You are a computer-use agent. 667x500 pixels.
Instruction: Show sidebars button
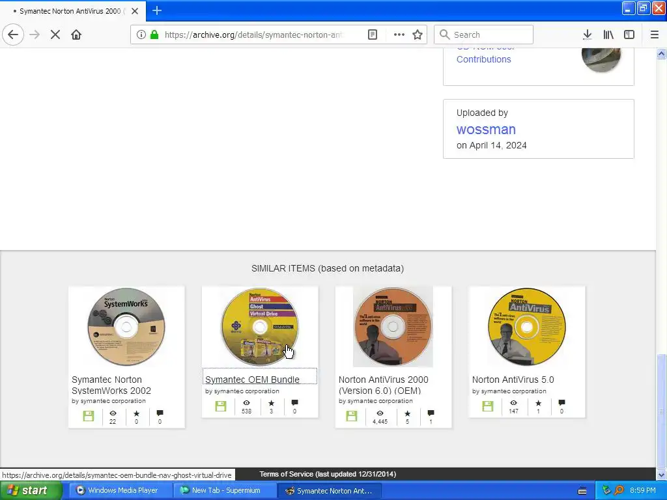click(x=629, y=35)
